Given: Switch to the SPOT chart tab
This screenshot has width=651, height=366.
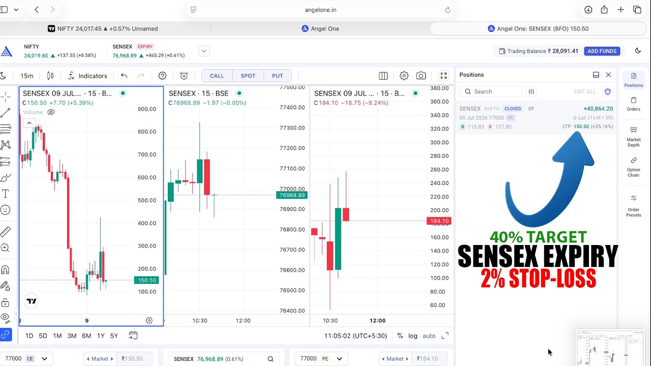Looking at the screenshot, I should 248,76.
